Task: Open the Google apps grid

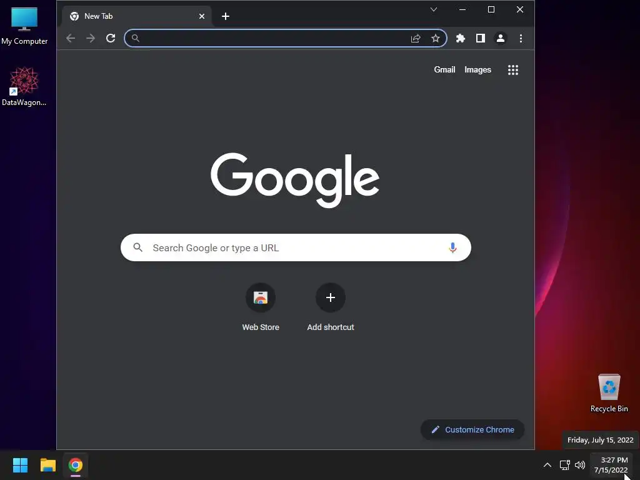Action: point(513,70)
